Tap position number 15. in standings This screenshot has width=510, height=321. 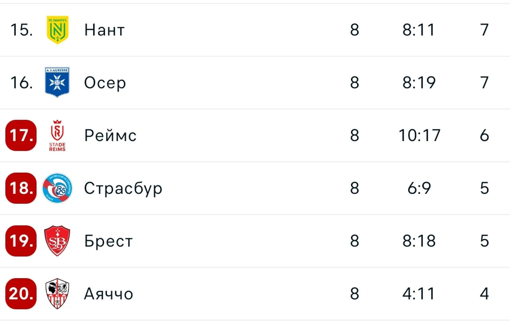(x=22, y=30)
